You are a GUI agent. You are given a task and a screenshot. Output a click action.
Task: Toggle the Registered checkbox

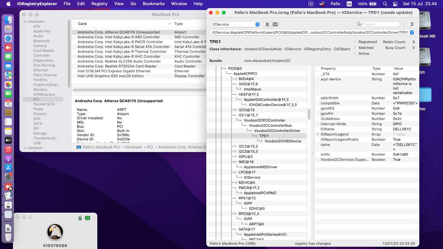point(354,42)
